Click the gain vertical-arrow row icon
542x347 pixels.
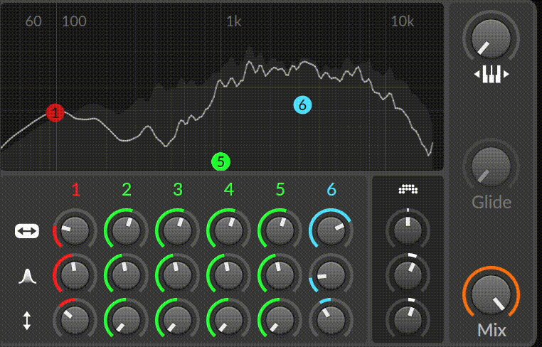coord(27,321)
